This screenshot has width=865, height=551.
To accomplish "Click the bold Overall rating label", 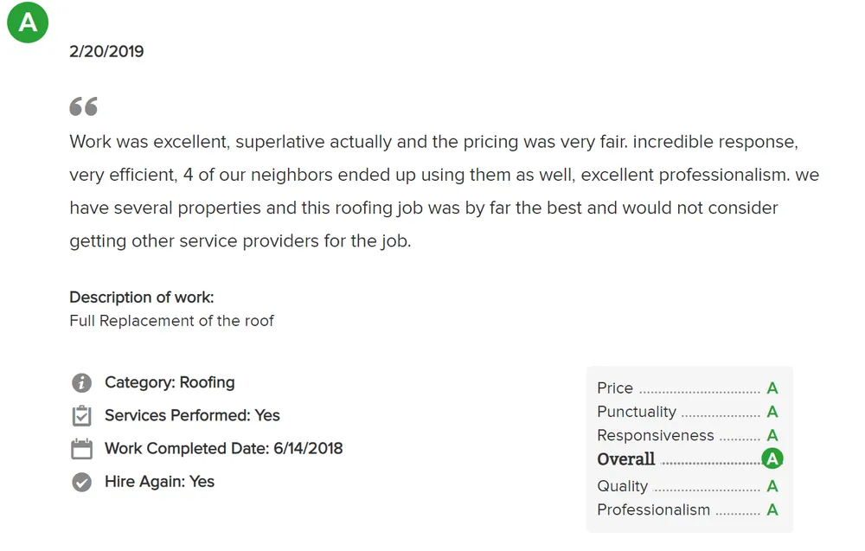I will point(626,459).
